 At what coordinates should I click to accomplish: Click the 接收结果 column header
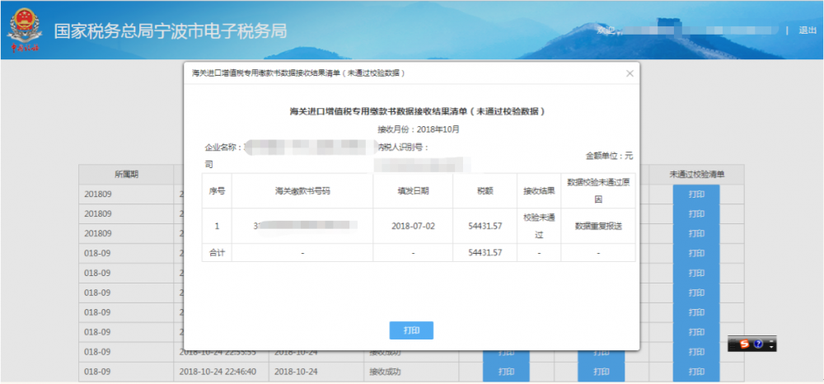(x=539, y=191)
